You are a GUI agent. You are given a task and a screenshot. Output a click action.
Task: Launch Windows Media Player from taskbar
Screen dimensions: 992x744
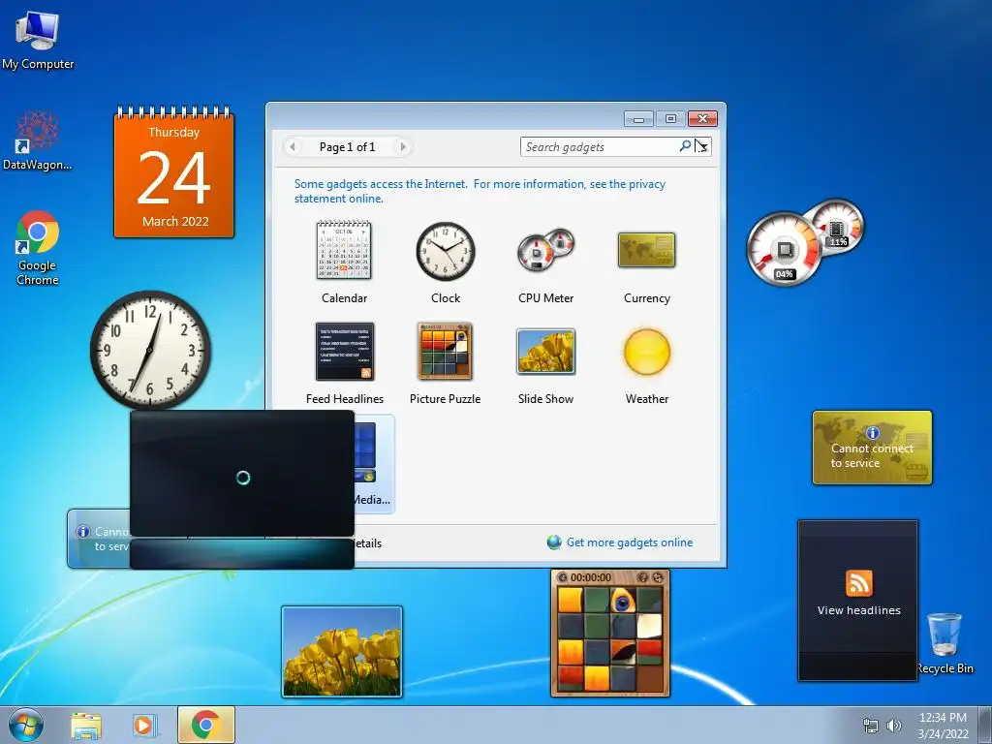click(143, 725)
